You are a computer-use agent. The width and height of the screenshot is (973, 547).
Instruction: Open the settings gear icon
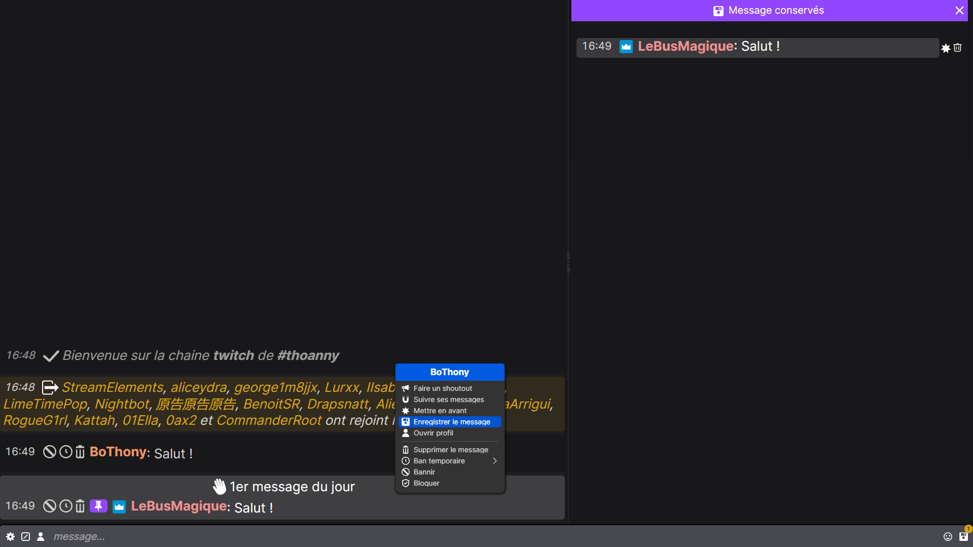(x=10, y=536)
